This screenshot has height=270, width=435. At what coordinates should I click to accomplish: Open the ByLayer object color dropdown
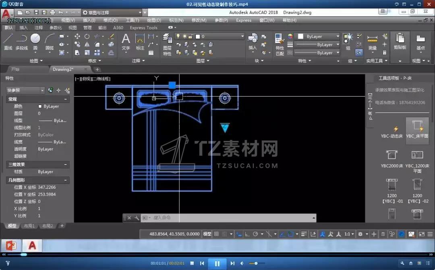pos(318,36)
